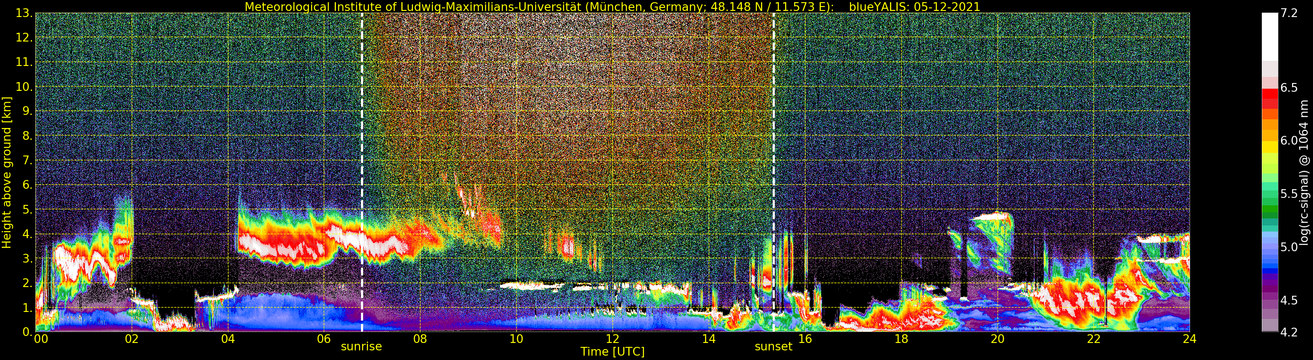This screenshot has width=1313, height=360.
Task: Click the 24 tick on the time axis
Action: click(1190, 339)
